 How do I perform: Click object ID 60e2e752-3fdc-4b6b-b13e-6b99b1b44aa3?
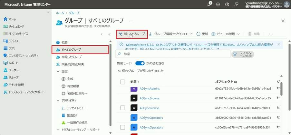pos(243,88)
